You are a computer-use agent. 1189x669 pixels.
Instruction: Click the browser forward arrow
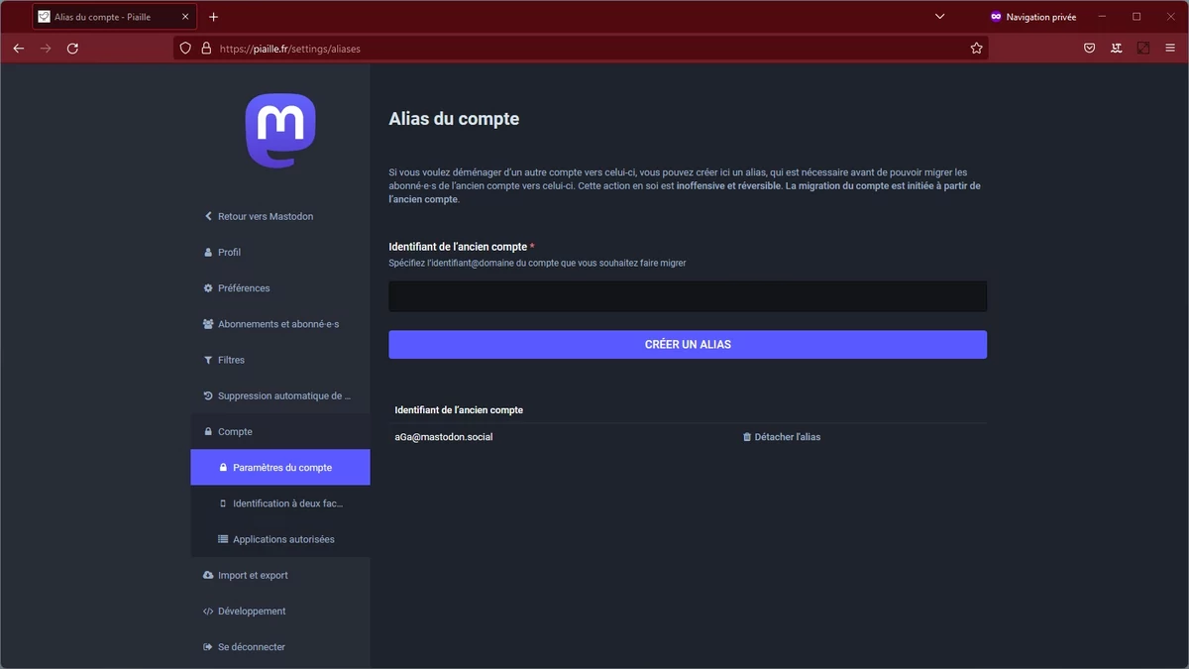pyautogui.click(x=46, y=48)
